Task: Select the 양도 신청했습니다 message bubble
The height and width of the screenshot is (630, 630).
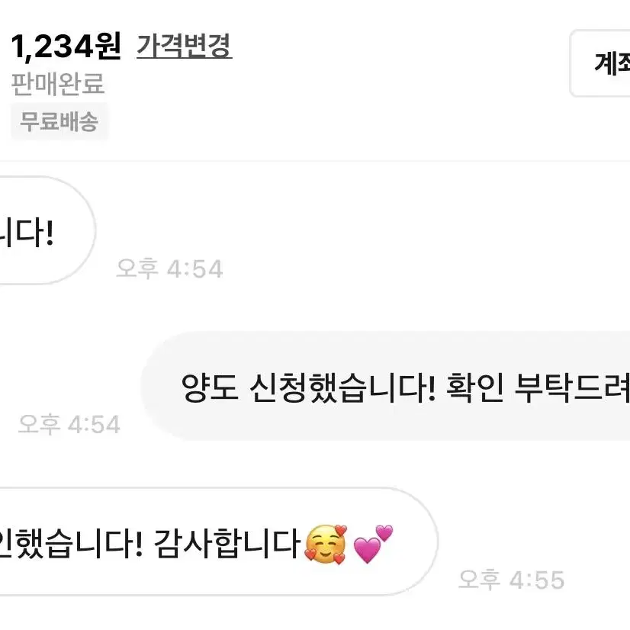Action: [x=385, y=386]
